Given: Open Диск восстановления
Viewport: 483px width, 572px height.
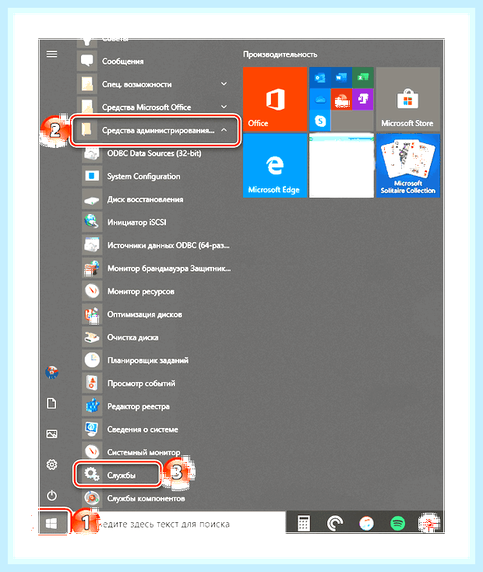Looking at the screenshot, I should click(156, 199).
